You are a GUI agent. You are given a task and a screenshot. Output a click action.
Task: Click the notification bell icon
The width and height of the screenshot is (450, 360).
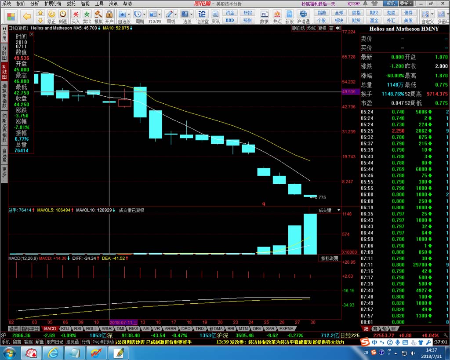[365, 4]
